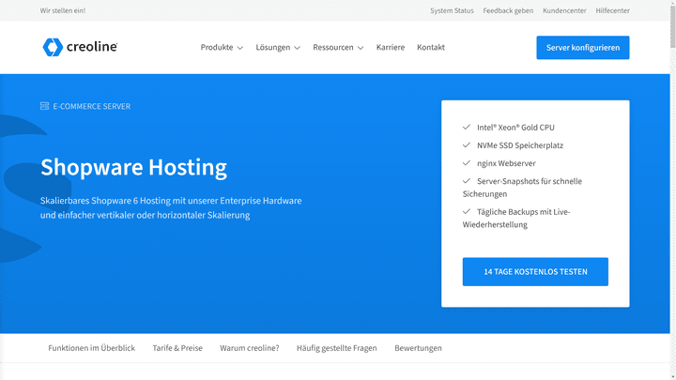The image size is (676, 380).
Task: Switch to Tarife & Preise tab
Action: click(x=177, y=348)
